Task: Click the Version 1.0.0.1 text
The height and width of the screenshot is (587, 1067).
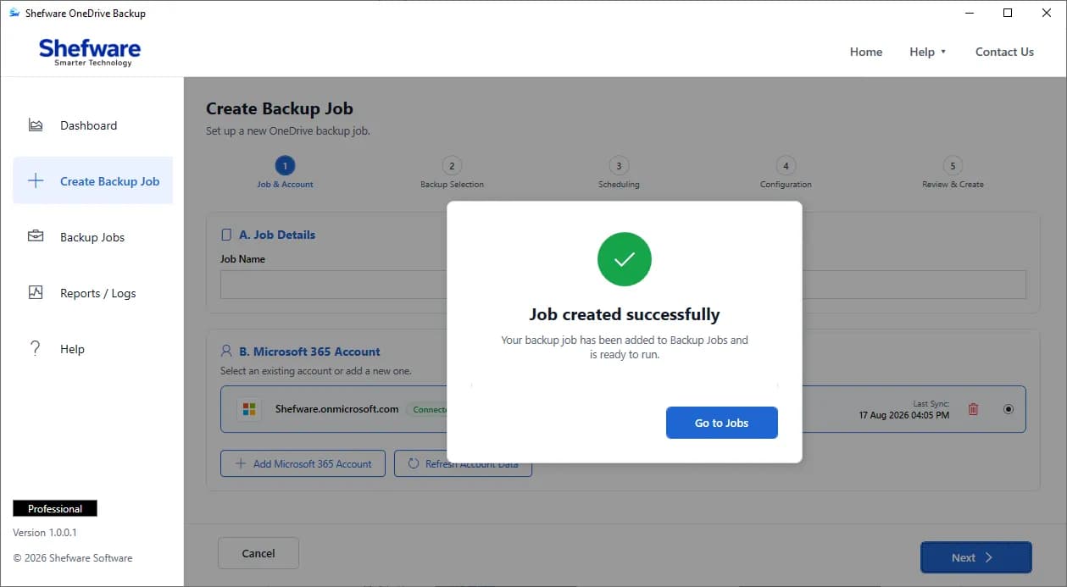Action: [45, 533]
